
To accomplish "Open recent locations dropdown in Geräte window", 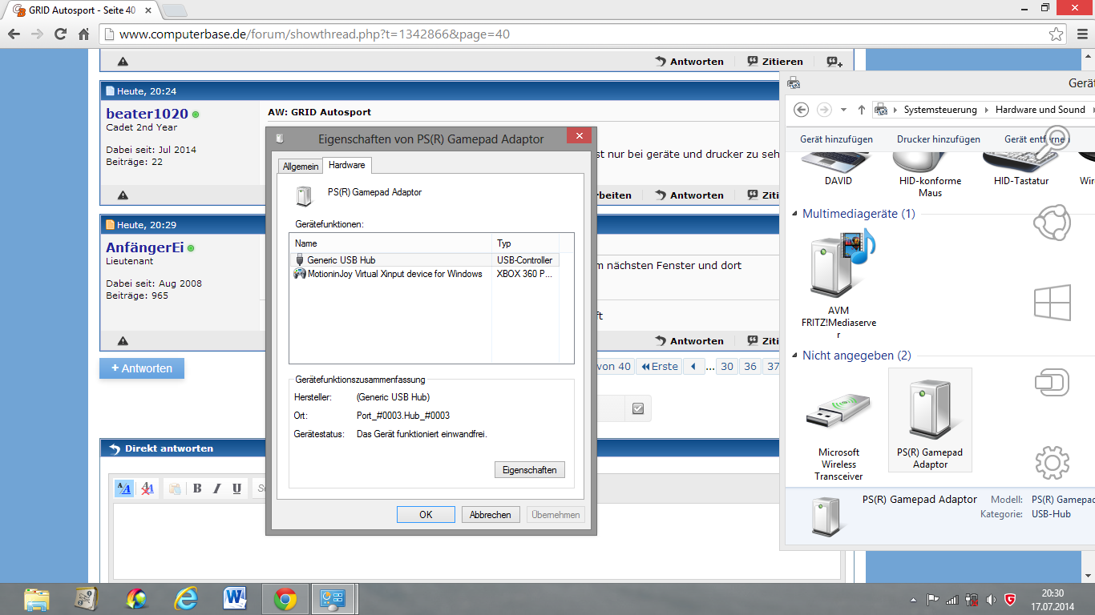I will click(x=844, y=110).
